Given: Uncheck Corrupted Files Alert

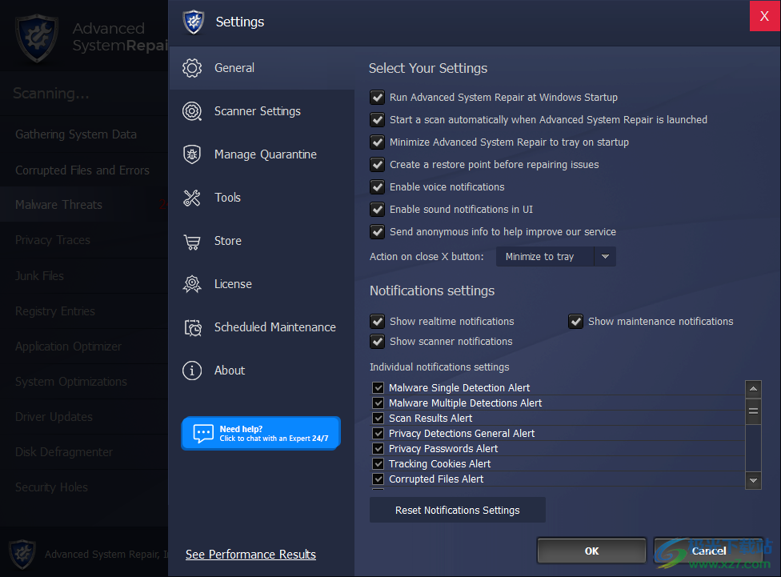Looking at the screenshot, I should tap(378, 479).
